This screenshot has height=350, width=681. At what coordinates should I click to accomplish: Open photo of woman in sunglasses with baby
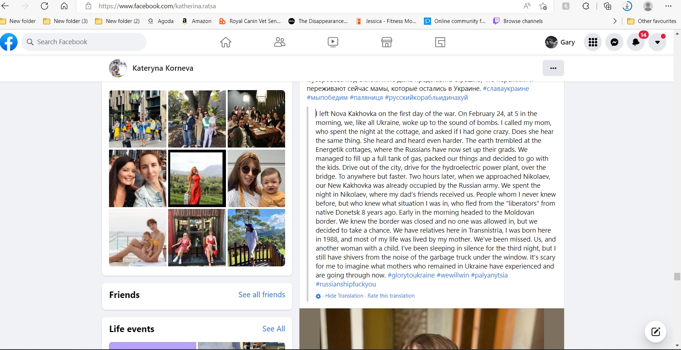[256, 178]
